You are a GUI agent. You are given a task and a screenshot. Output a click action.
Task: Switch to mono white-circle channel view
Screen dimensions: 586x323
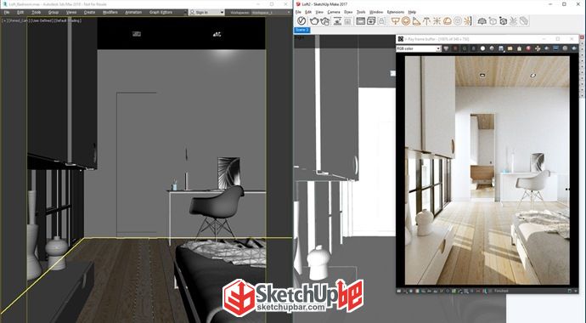[x=482, y=48]
